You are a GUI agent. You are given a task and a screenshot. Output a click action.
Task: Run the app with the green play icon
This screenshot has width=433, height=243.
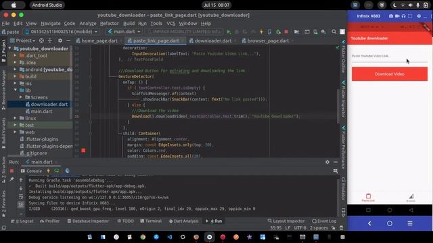(x=229, y=32)
